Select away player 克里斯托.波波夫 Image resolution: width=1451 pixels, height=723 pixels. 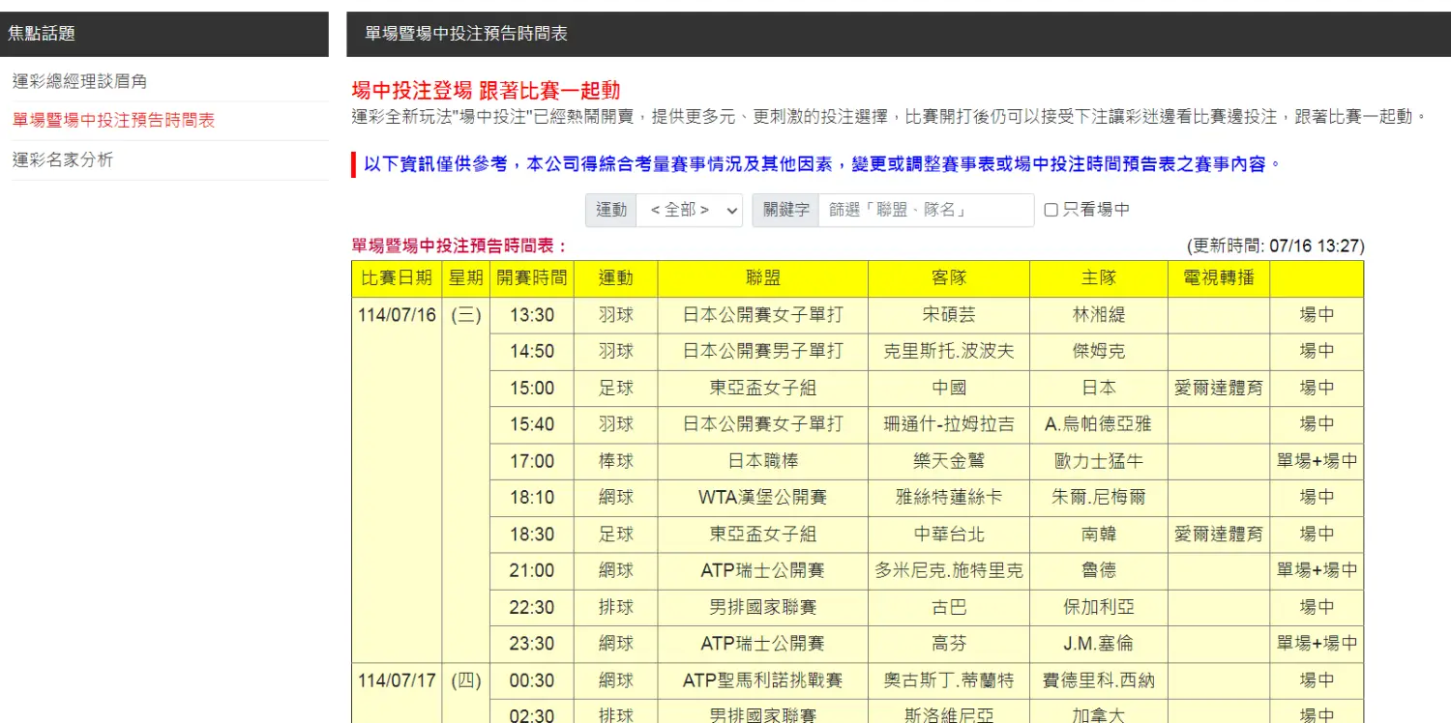pyautogui.click(x=949, y=352)
